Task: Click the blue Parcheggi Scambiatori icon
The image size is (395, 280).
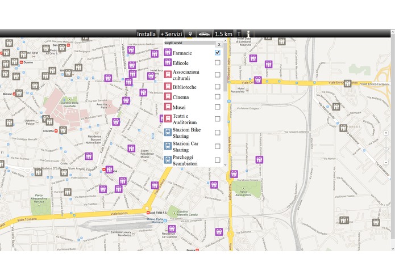Action: click(x=168, y=160)
